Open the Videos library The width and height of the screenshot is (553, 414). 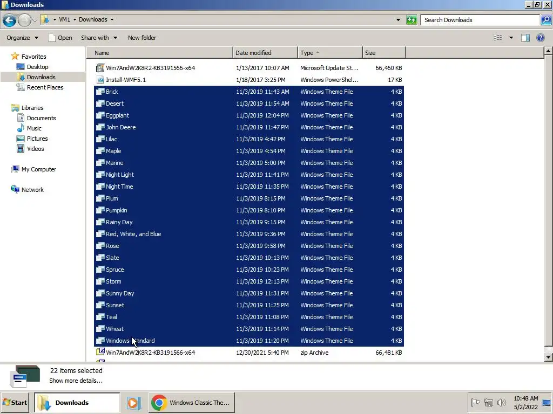[x=35, y=149]
